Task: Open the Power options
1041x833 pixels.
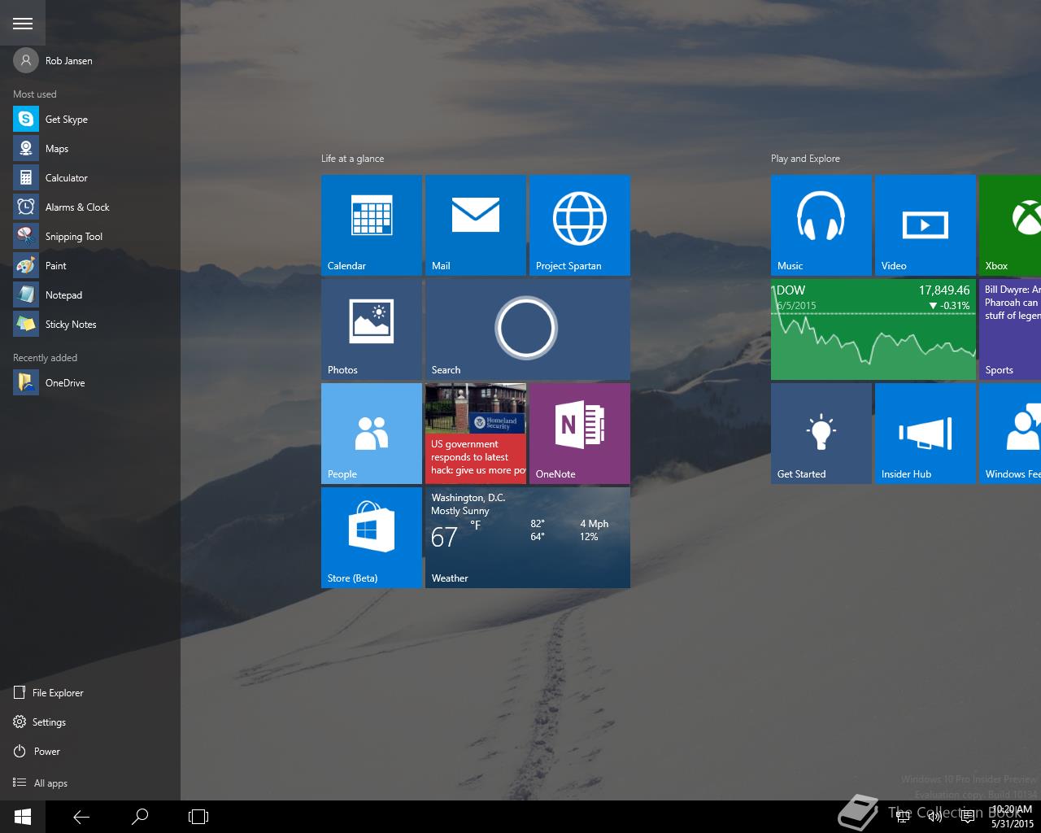Action: (x=89, y=752)
